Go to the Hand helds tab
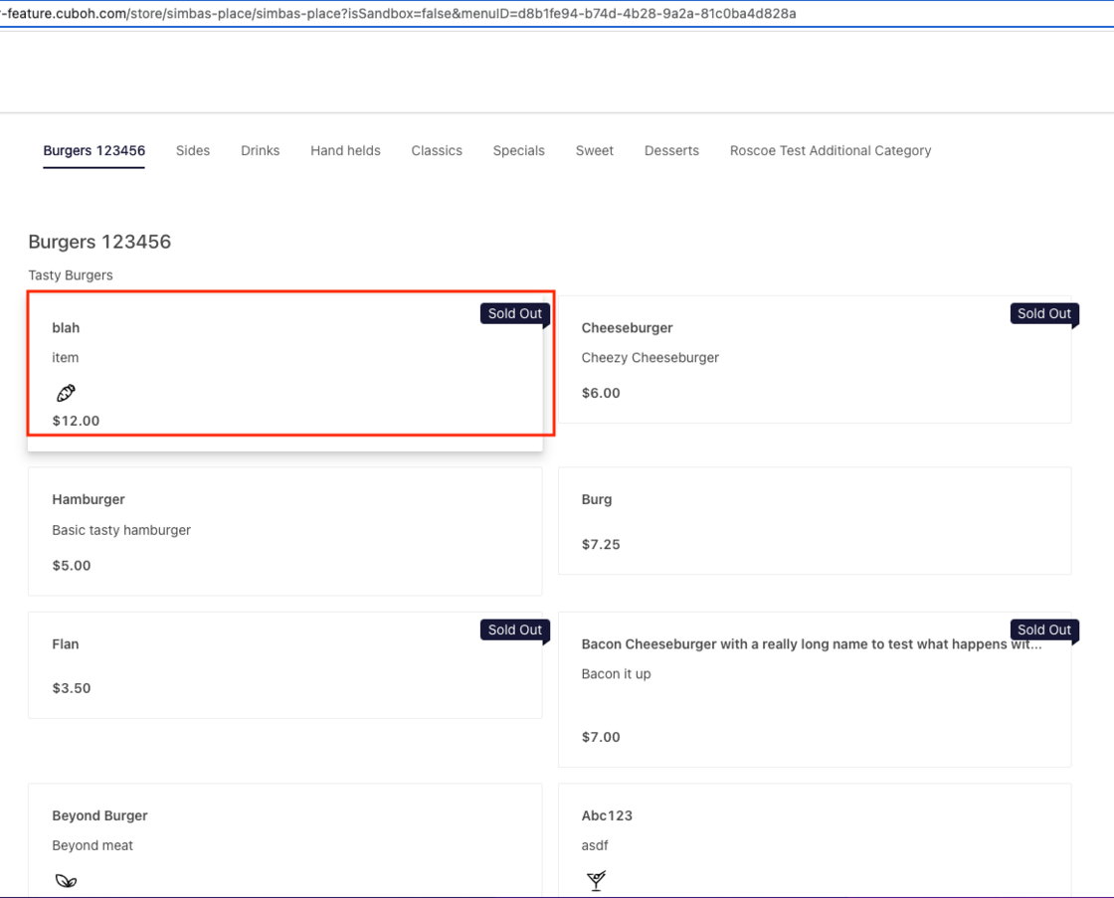Screen dimensions: 1114x898 pyautogui.click(x=345, y=151)
